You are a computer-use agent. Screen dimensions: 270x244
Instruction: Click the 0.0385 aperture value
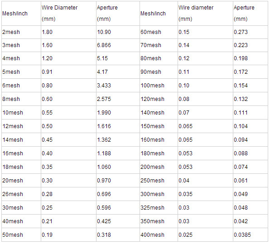point(242,235)
